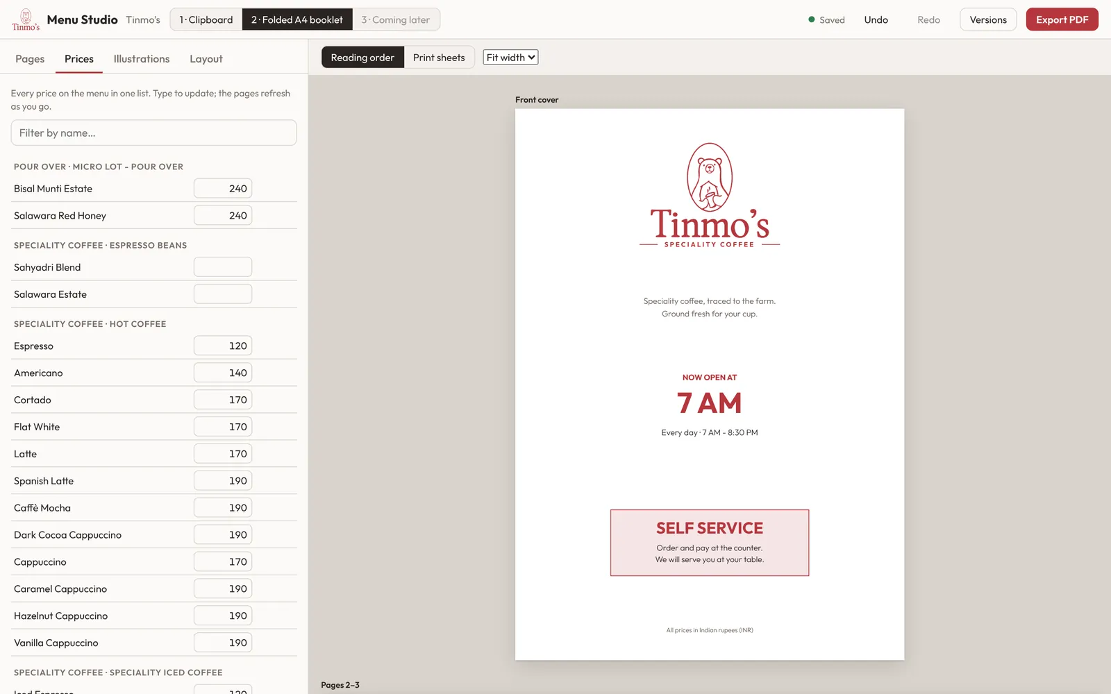This screenshot has width=1111, height=694.
Task: Click the Tinmo's bear logo in header
Action: tap(26, 19)
